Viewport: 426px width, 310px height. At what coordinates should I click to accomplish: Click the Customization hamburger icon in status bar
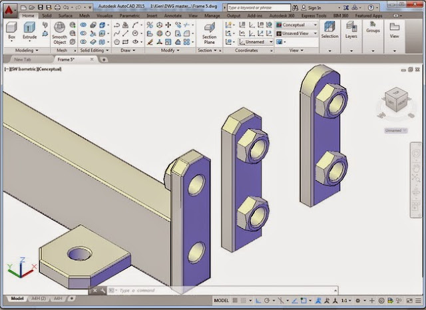tap(419, 301)
